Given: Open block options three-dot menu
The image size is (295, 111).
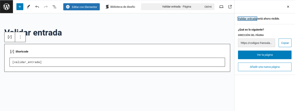Looking at the screenshot, I should click(x=20, y=37).
